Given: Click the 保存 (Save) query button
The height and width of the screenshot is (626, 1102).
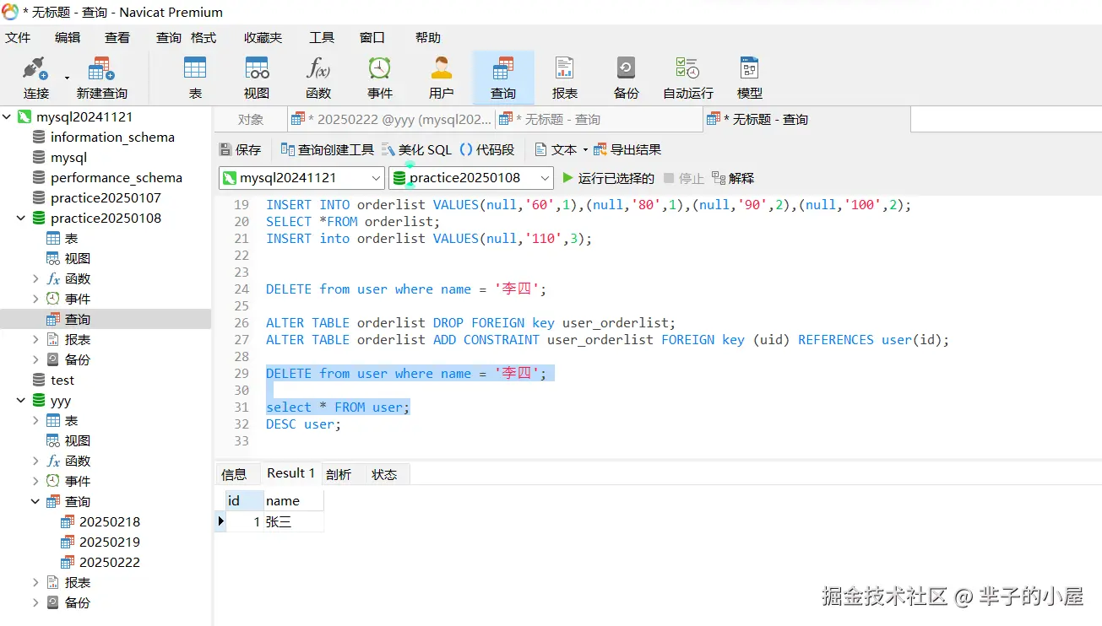Looking at the screenshot, I should tap(241, 149).
